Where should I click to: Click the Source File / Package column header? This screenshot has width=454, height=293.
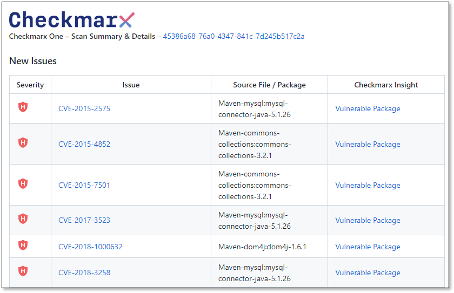coord(269,85)
